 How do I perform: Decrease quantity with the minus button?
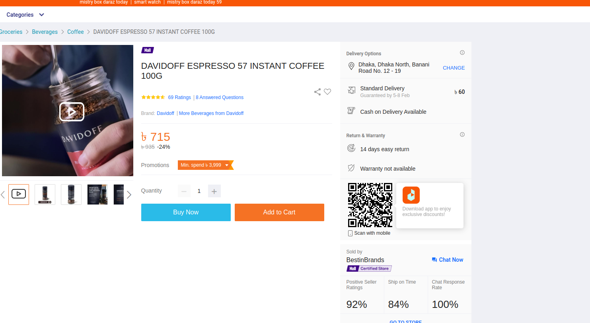[184, 191]
